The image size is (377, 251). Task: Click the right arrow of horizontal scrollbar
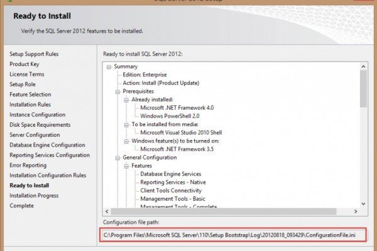[x=356, y=211]
